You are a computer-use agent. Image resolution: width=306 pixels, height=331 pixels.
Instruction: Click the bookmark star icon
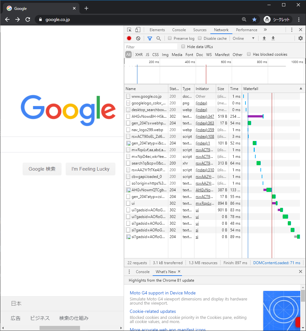(x=254, y=19)
